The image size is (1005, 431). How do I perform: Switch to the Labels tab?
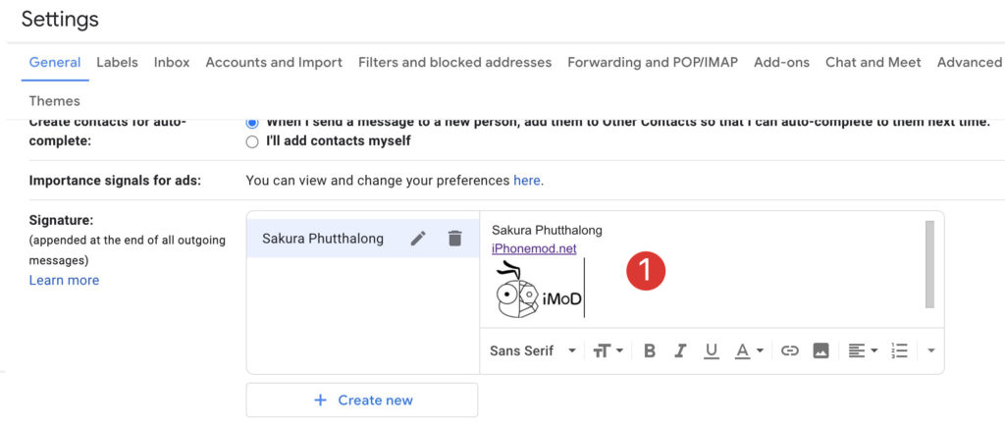click(117, 62)
